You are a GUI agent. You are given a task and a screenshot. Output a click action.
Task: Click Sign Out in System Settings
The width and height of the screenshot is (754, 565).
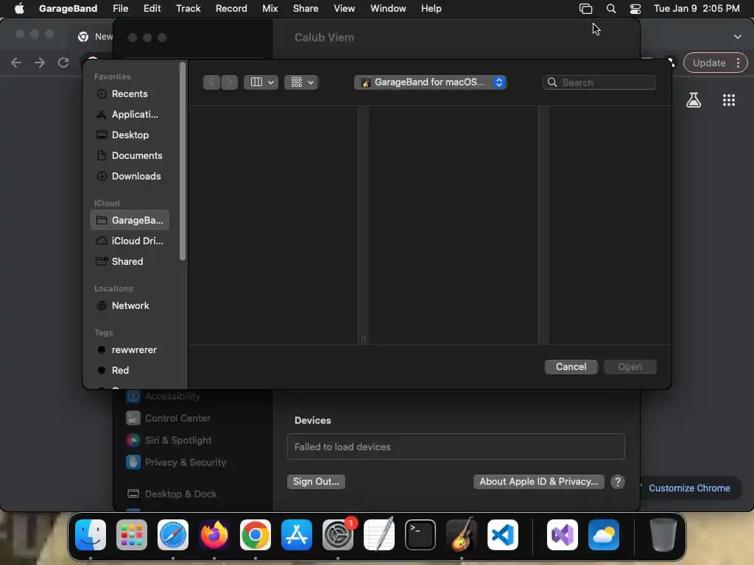316,481
